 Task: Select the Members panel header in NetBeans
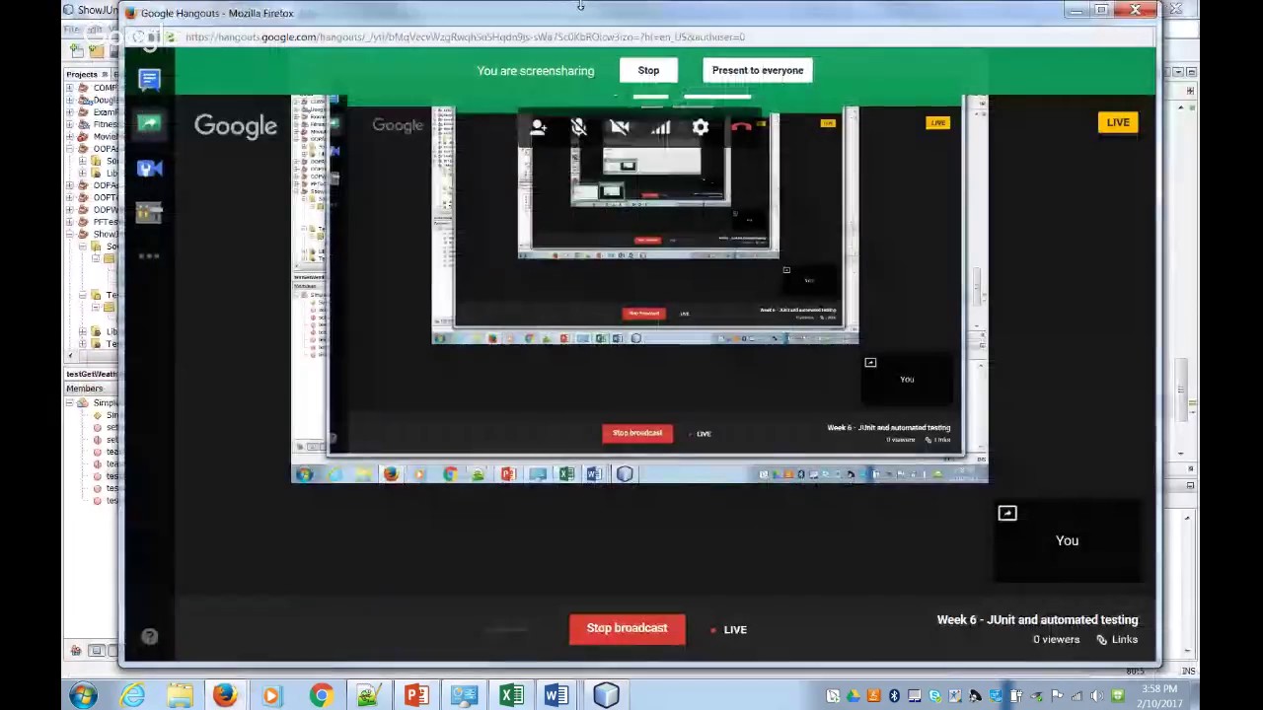pos(85,388)
